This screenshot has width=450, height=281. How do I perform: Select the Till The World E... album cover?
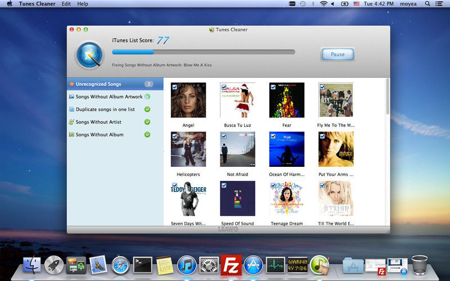tap(336, 198)
